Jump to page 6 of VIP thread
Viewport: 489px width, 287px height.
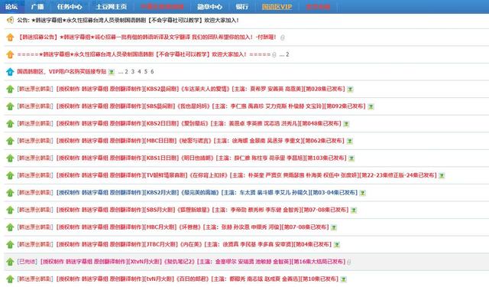pos(152,71)
